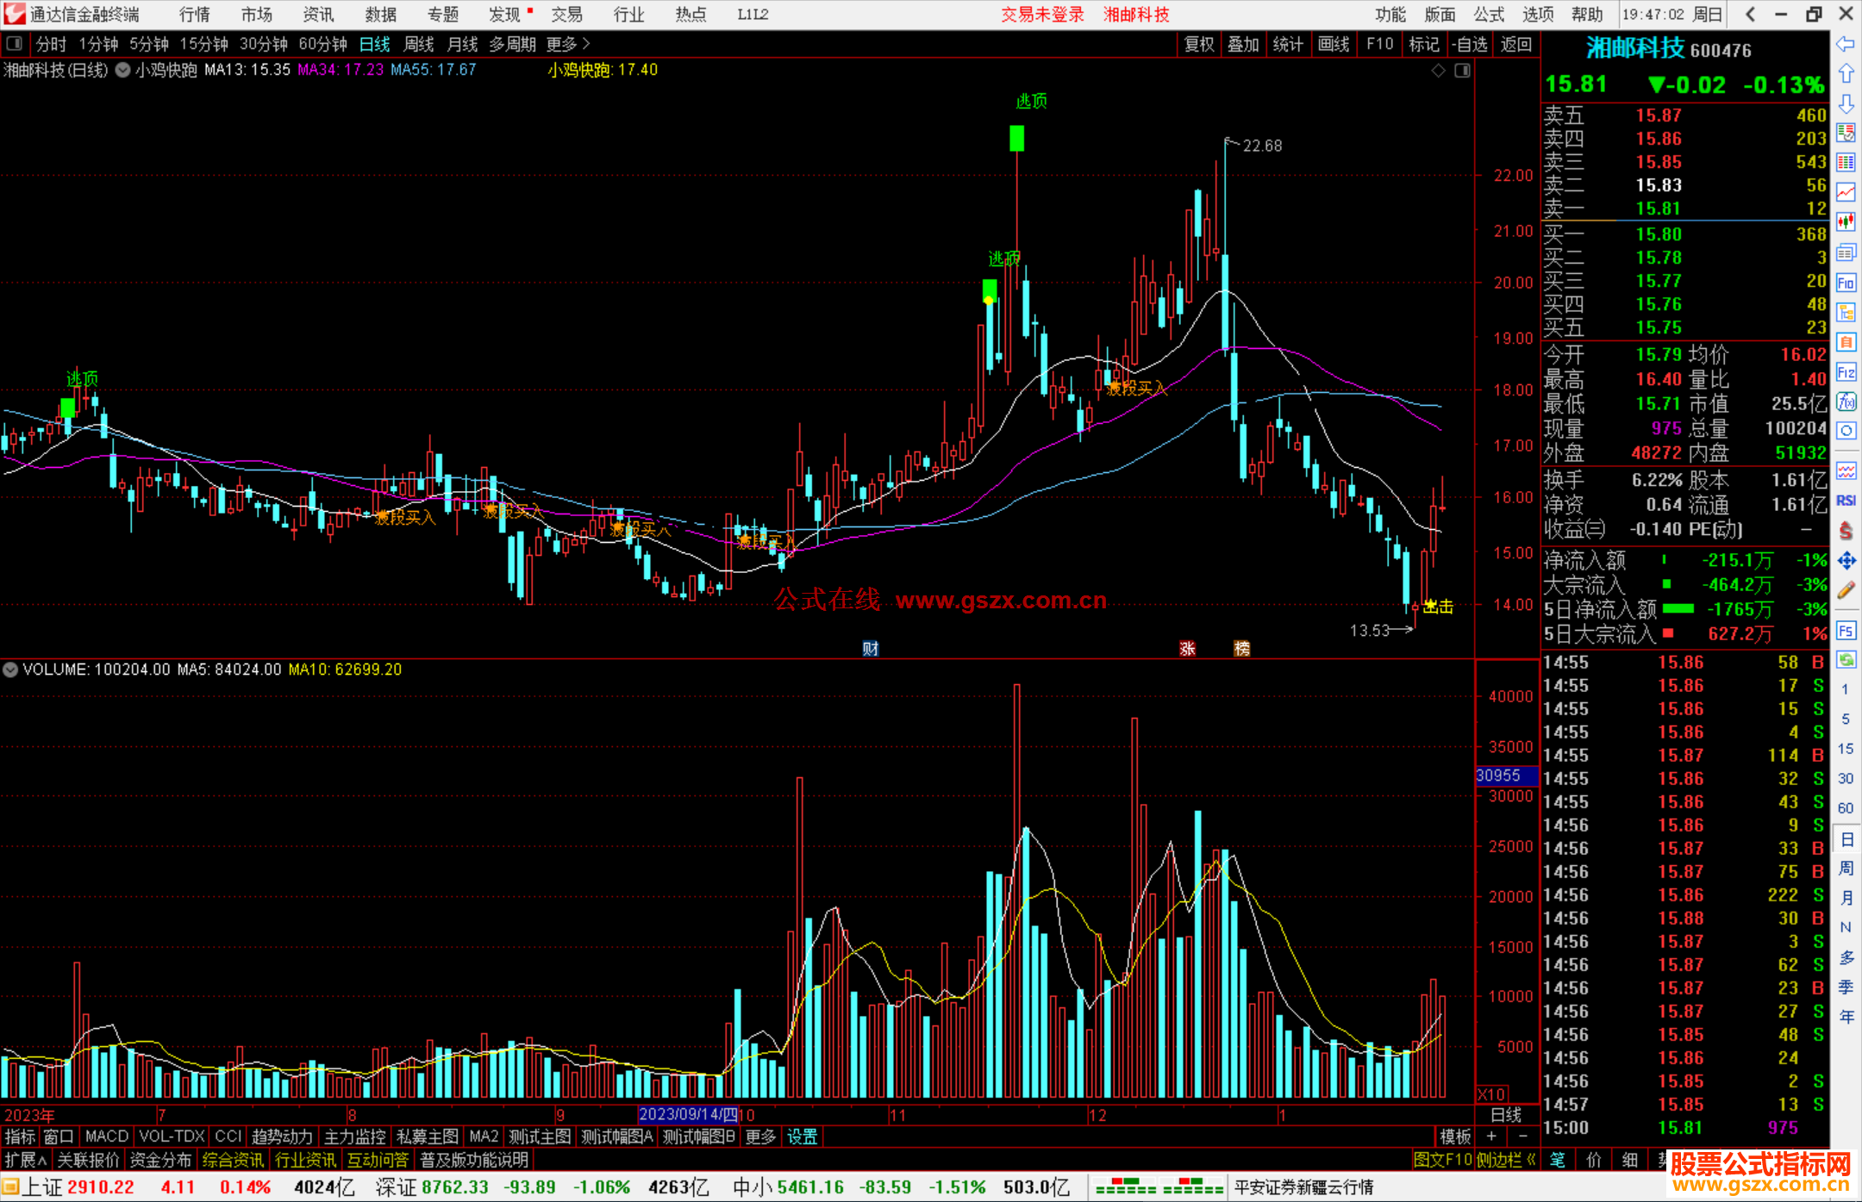Click the four-way move arrows icon
Viewport: 1862px width, 1202px height.
click(1846, 561)
